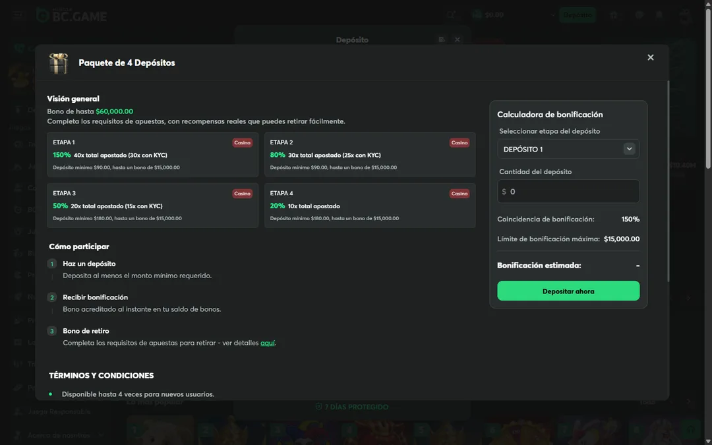
Task: Click the Coincidencia de bonificación 150% value
Action: tap(630, 220)
